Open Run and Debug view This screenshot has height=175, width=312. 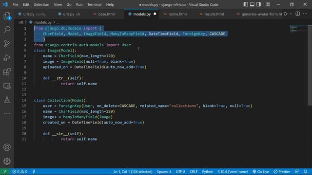[7, 58]
